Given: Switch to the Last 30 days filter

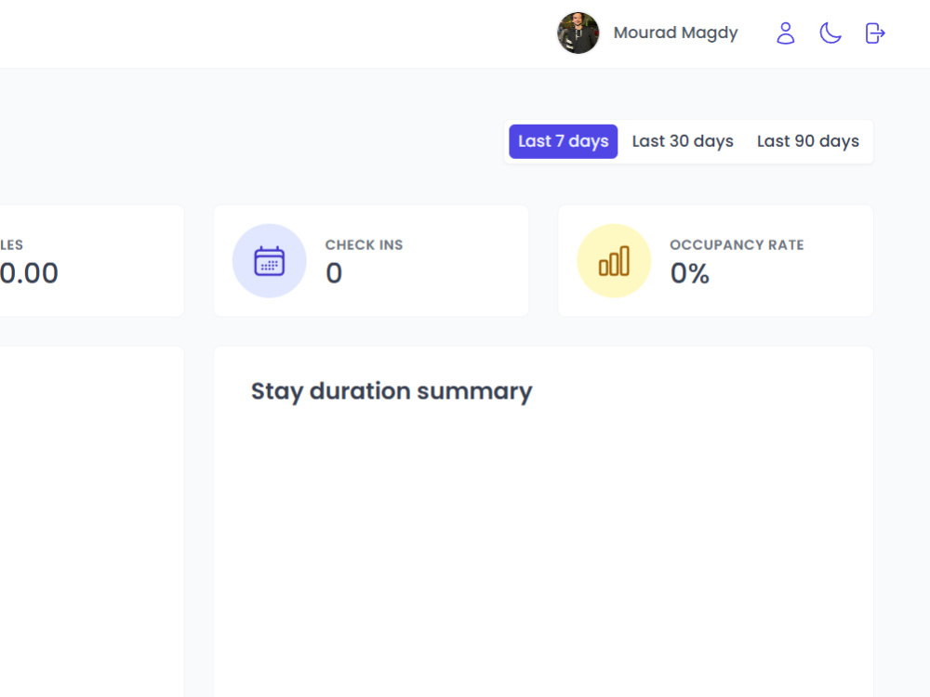Looking at the screenshot, I should (x=683, y=141).
